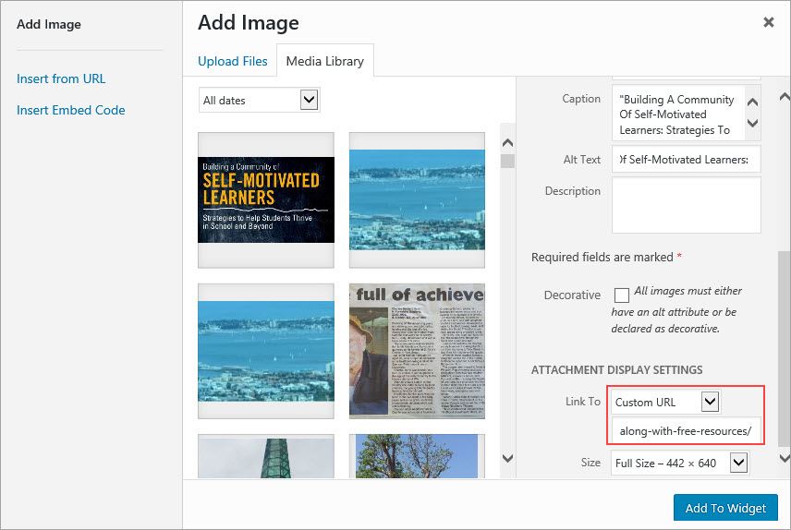Click the media grid scrollbar thumb

pos(508,161)
